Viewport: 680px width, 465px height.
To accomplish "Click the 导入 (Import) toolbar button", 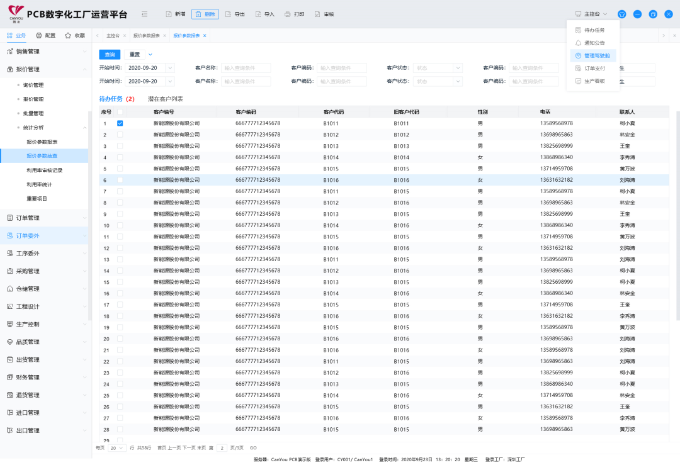I will (264, 14).
